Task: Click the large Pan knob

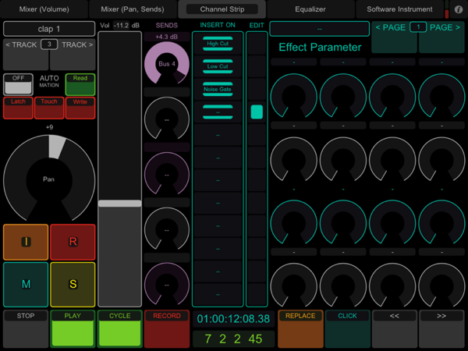Action: pos(48,179)
